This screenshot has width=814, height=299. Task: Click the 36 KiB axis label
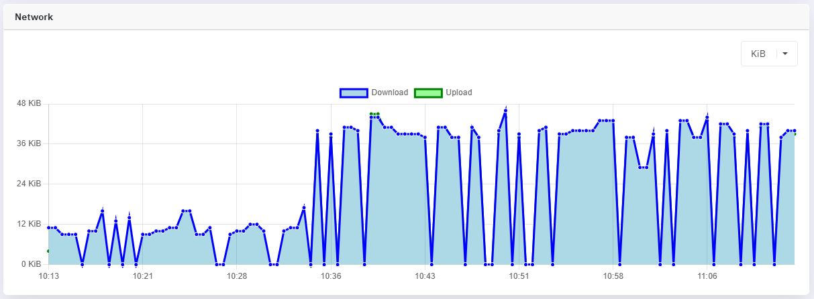point(30,143)
